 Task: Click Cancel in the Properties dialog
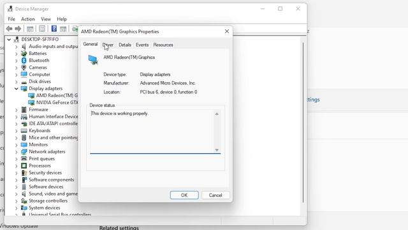215,195
